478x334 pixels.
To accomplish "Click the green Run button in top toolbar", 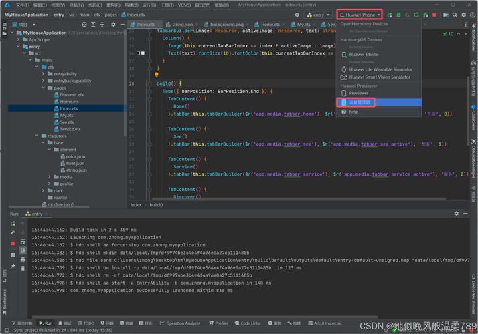I will (x=390, y=15).
